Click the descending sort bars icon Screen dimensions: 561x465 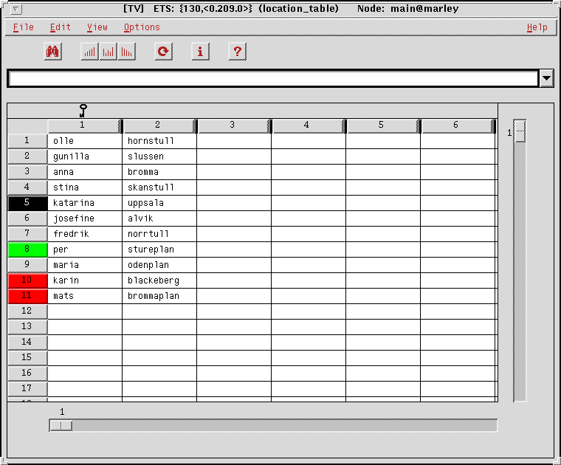(x=127, y=52)
